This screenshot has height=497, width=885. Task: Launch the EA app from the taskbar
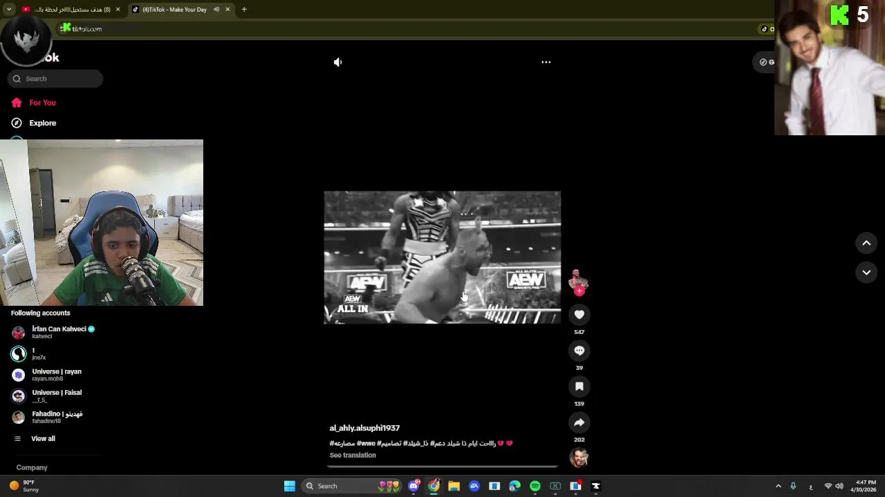pyautogui.click(x=474, y=486)
